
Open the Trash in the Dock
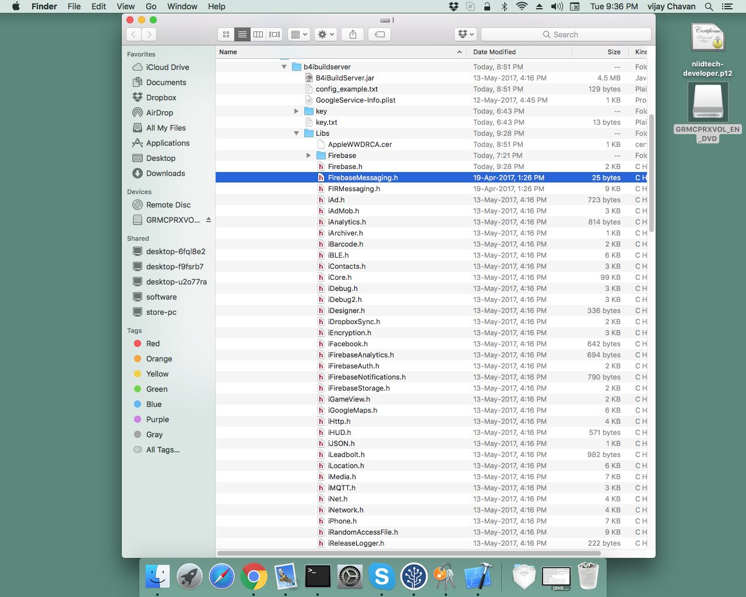coord(588,577)
